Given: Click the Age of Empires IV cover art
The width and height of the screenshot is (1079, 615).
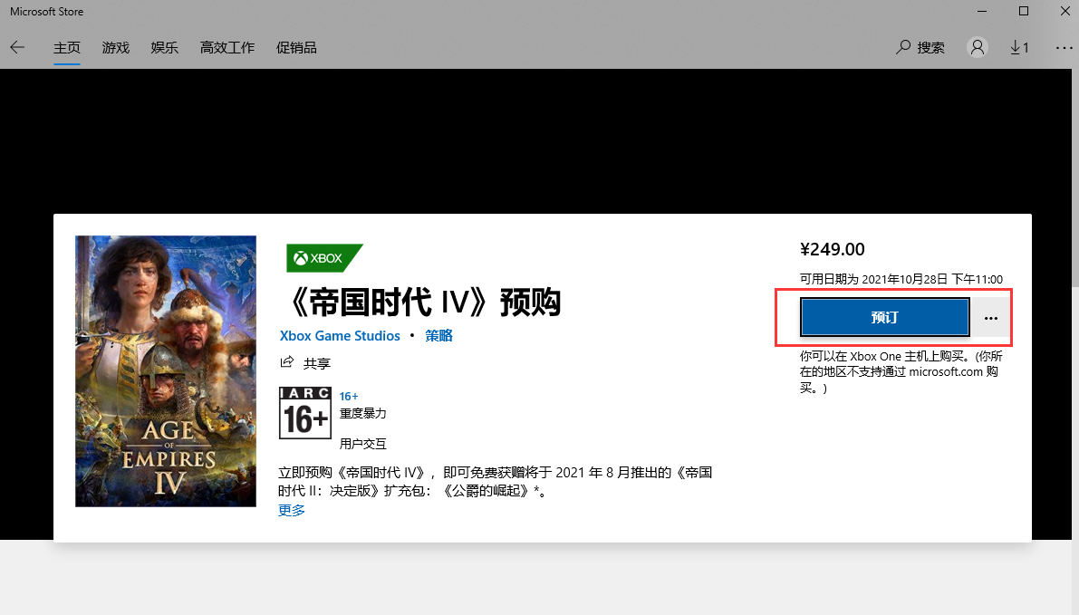Looking at the screenshot, I should [x=166, y=371].
